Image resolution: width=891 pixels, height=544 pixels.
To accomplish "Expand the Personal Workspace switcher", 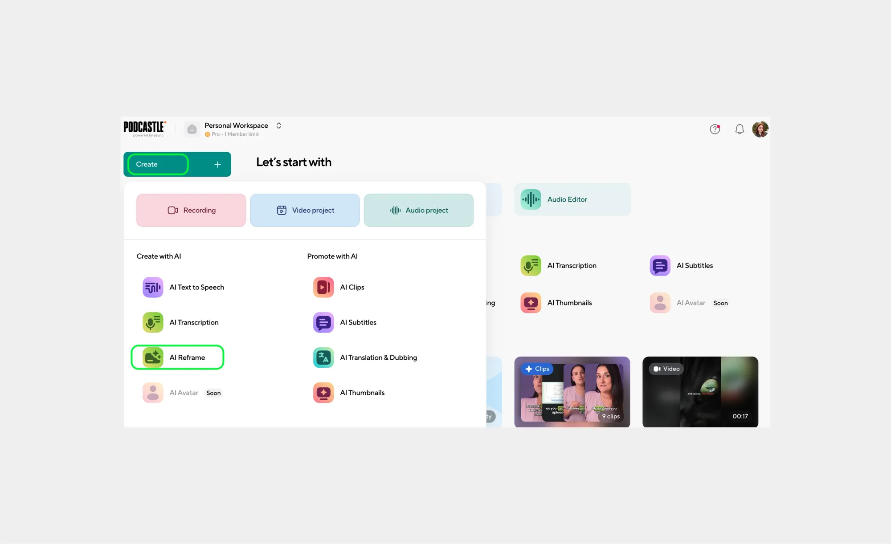I will click(279, 126).
